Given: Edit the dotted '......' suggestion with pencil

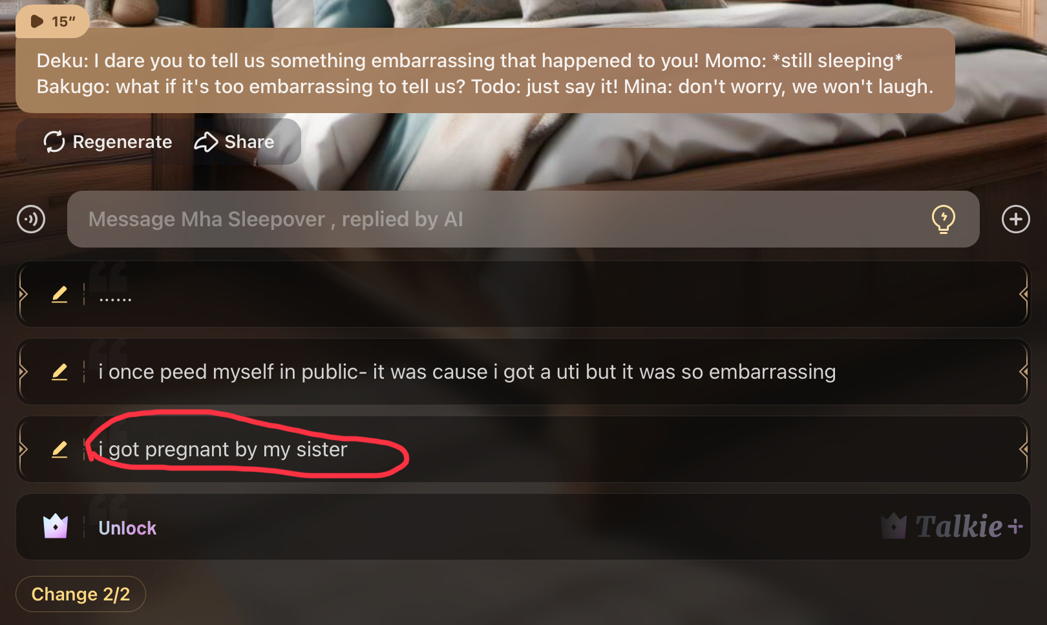Looking at the screenshot, I should (x=59, y=294).
